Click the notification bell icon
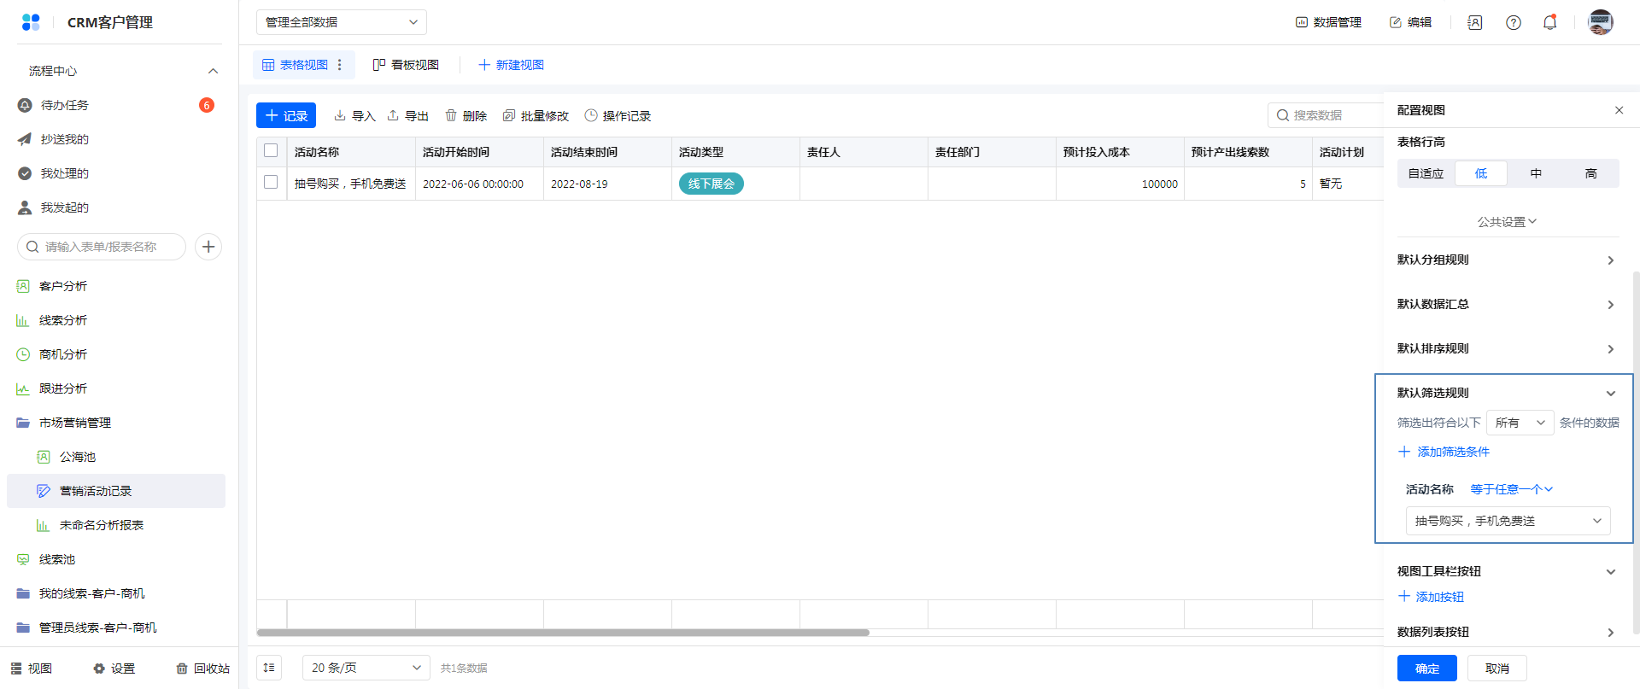Screen dimensions: 1640x689 point(1549,23)
